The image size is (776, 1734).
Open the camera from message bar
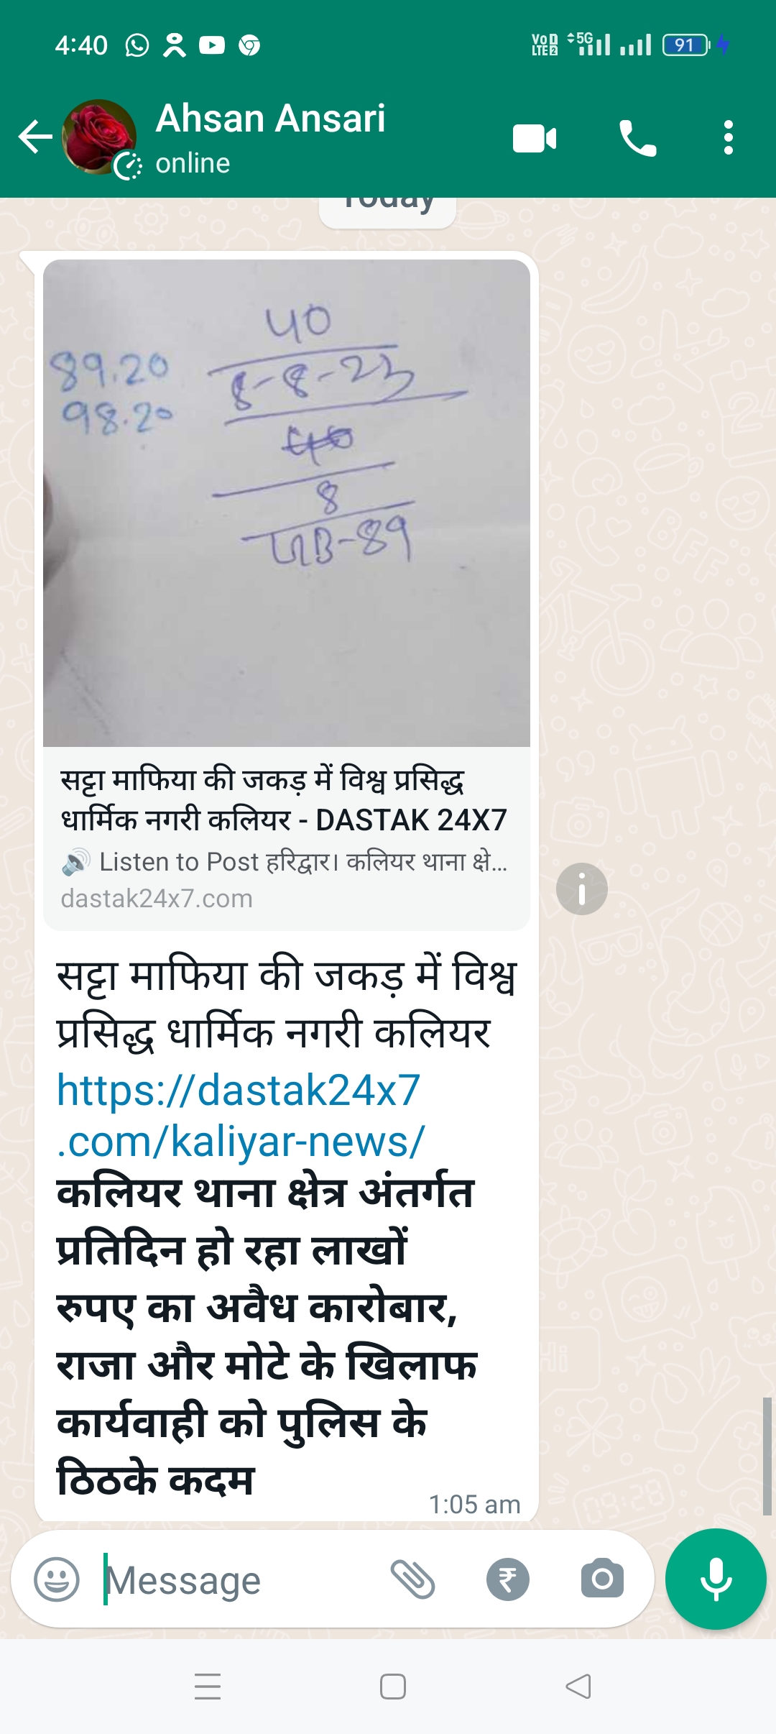602,1579
